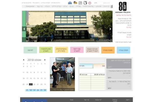Click המשך under the 25/7/2018 item

(109, 78)
